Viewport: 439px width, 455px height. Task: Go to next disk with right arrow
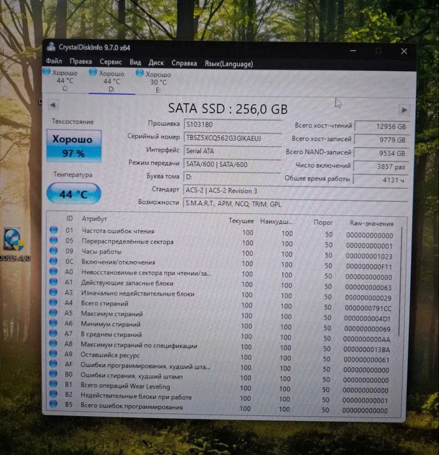(404, 110)
